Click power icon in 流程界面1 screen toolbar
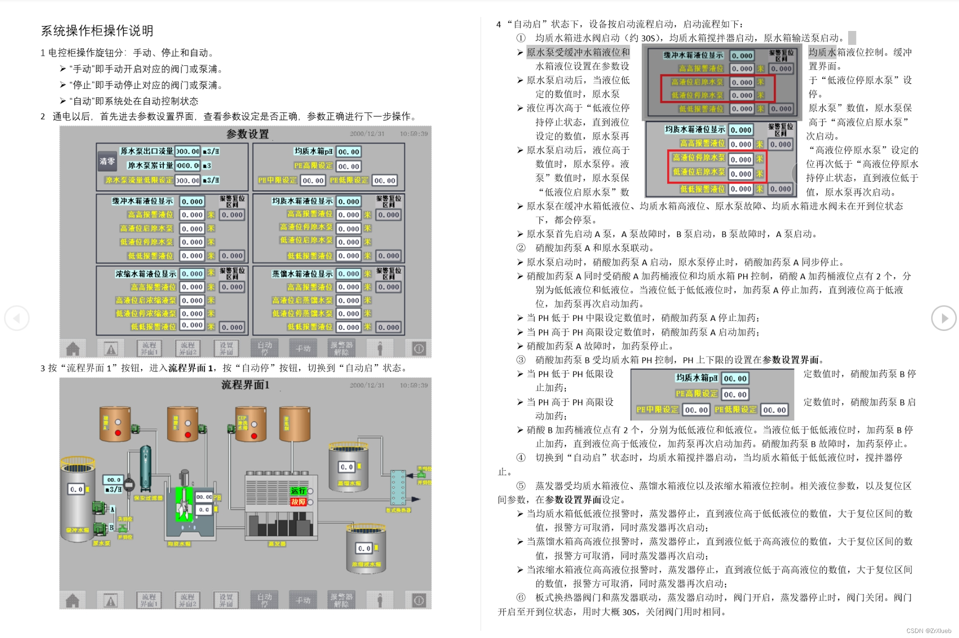This screenshot has width=959, height=638. tap(419, 600)
